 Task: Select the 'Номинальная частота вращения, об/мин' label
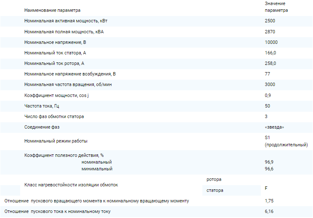pyautogui.click(x=68, y=84)
